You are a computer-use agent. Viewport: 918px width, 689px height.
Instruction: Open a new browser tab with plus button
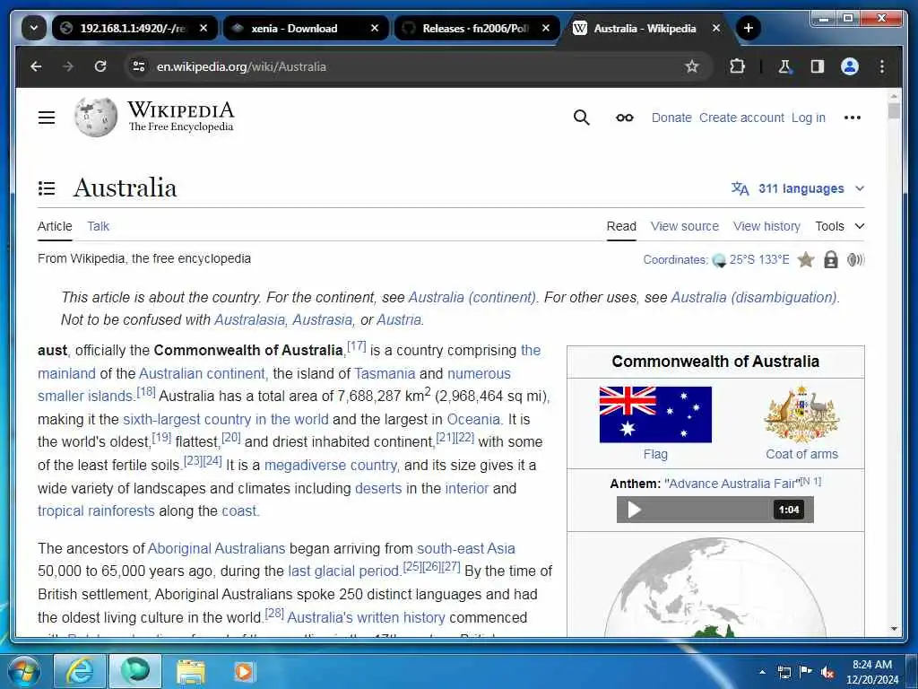pos(749,28)
